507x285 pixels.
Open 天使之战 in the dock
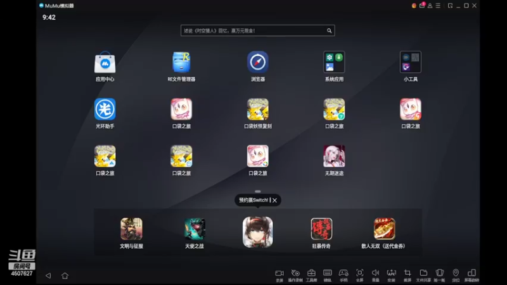195,229
